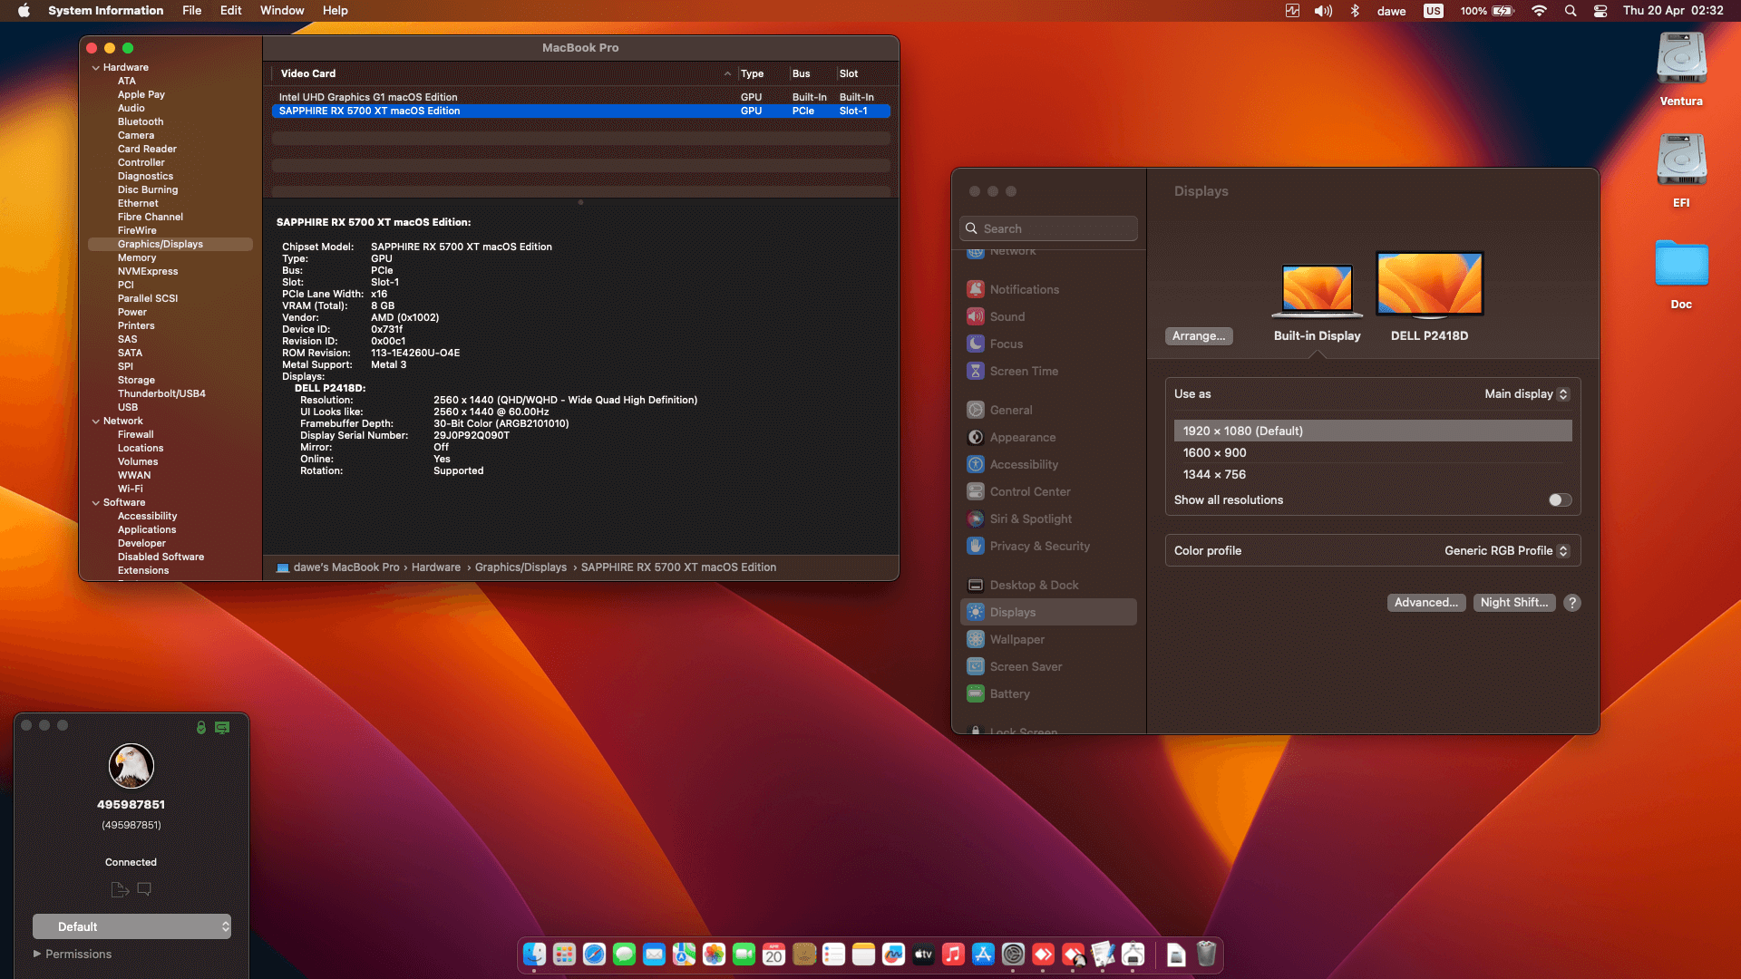Open the Window menu

pos(282,11)
